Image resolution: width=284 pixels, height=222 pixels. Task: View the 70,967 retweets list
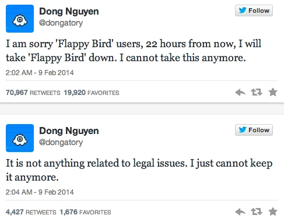pos(33,93)
